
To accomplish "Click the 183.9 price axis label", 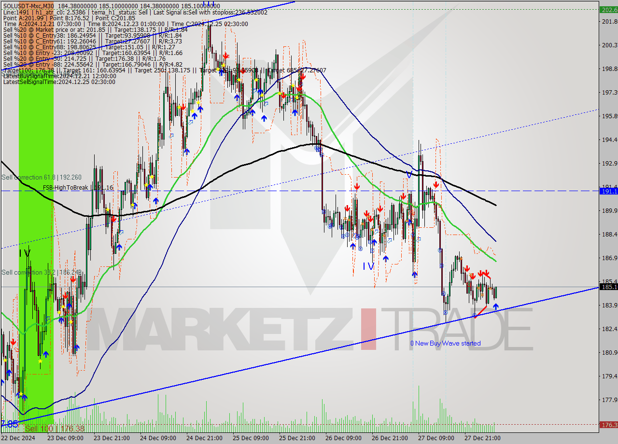I will (609, 305).
